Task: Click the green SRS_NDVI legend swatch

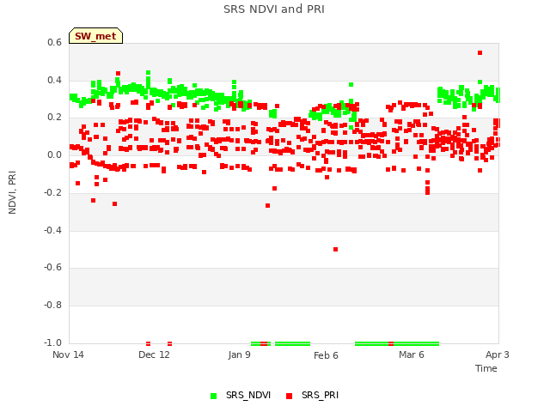Action: click(214, 396)
